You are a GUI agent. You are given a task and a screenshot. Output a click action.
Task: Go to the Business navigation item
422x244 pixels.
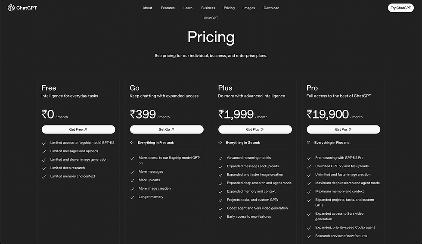208,8
